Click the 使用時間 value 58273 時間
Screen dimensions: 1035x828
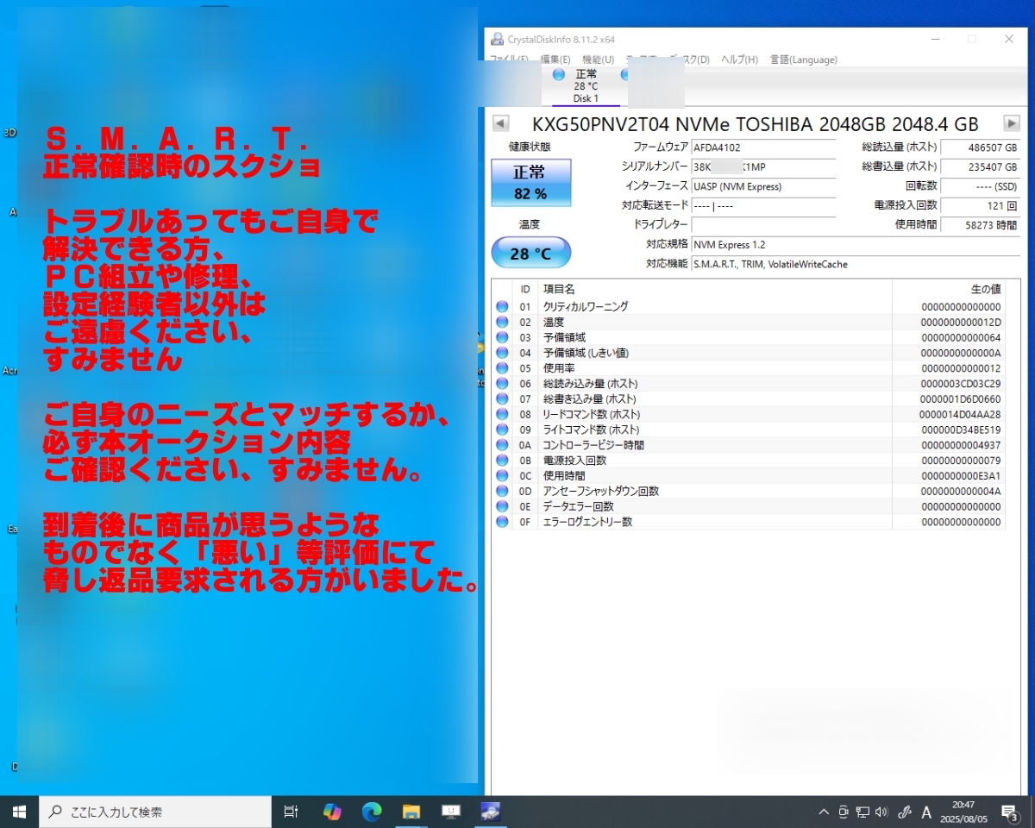point(981,224)
